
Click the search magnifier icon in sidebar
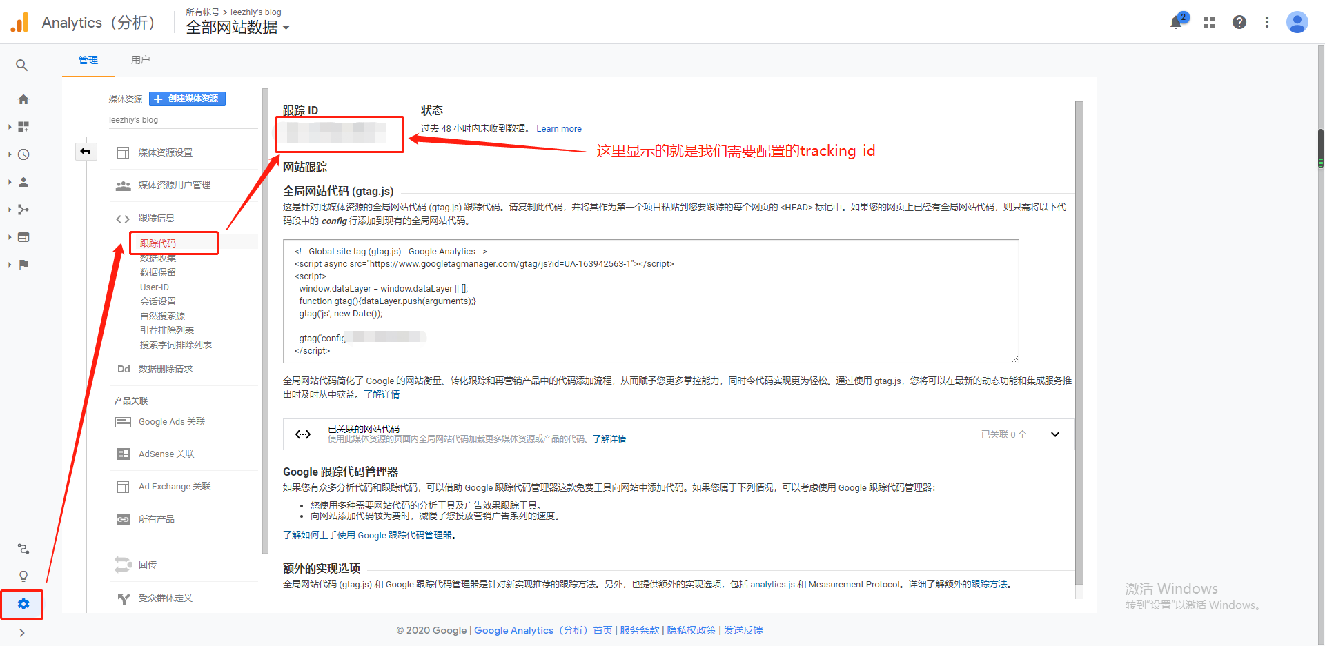click(x=22, y=65)
